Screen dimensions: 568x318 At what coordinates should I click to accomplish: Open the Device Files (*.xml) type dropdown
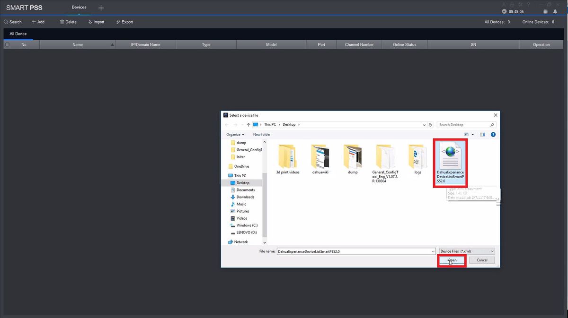tap(467, 251)
